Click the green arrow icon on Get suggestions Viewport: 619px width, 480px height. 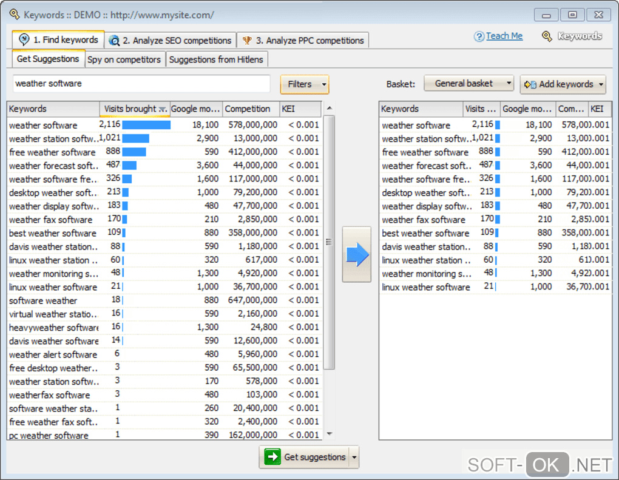click(x=272, y=457)
